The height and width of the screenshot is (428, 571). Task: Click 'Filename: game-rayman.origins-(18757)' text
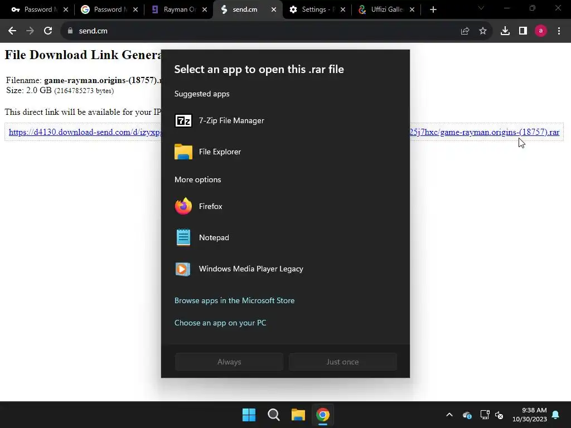pyautogui.click(x=84, y=80)
